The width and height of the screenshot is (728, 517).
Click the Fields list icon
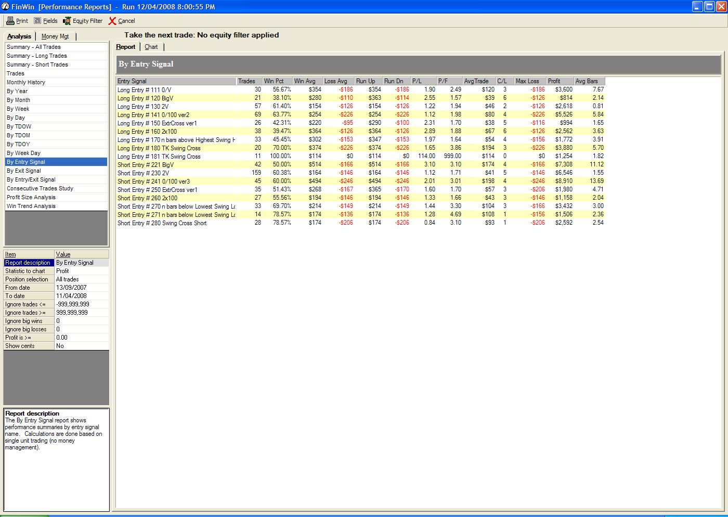point(37,21)
